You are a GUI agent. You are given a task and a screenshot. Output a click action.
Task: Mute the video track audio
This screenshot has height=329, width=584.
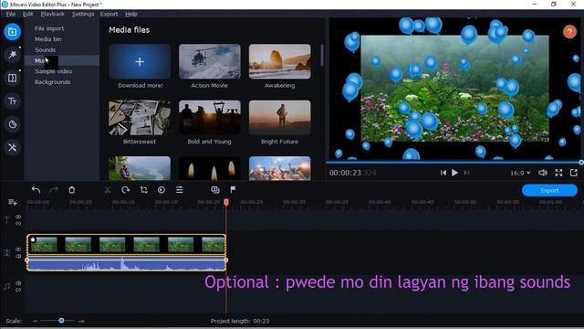[x=18, y=256]
